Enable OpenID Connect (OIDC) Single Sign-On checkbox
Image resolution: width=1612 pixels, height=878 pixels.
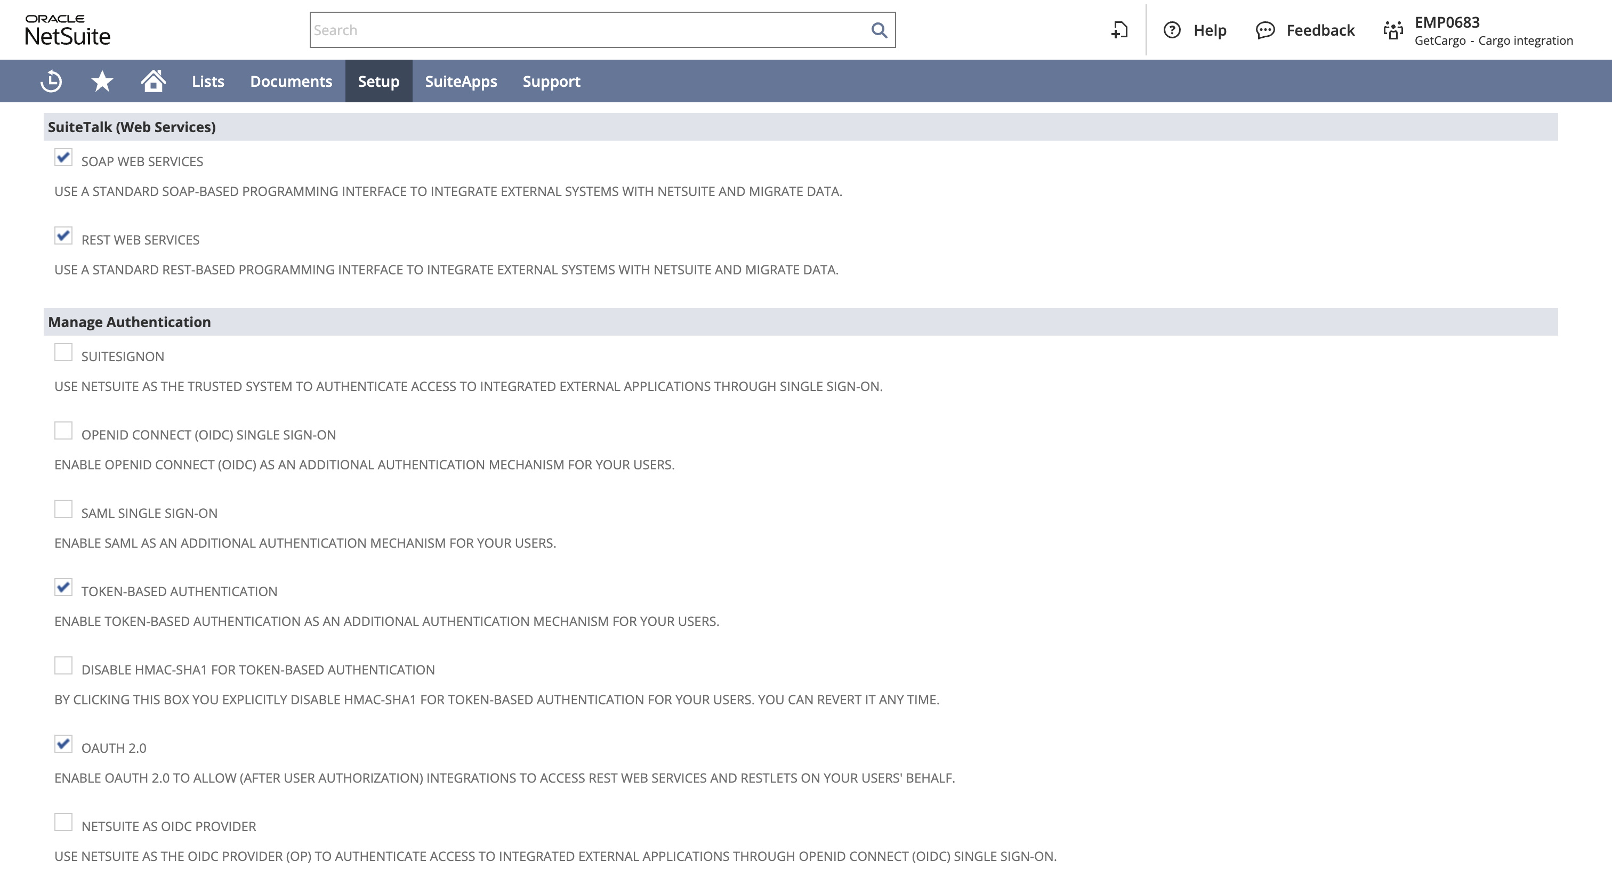point(63,430)
